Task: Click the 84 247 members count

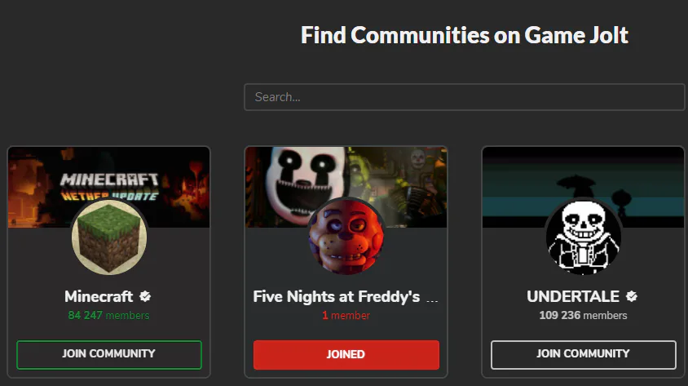Action: (x=108, y=315)
